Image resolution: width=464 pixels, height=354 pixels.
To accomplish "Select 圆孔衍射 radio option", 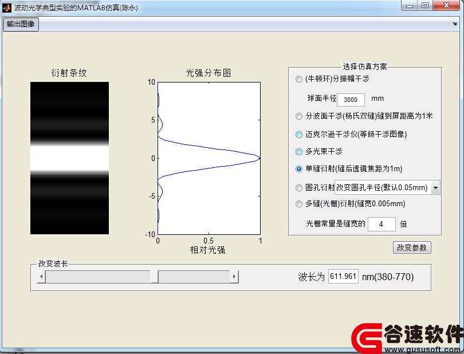I will pyautogui.click(x=299, y=188).
